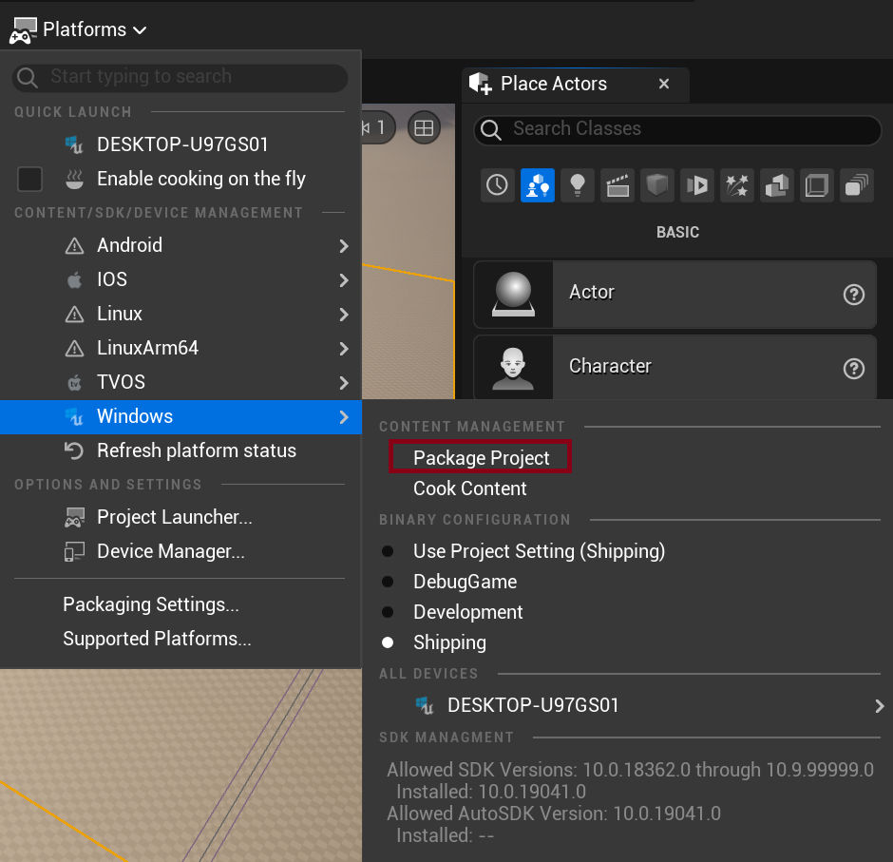Click Package Project menu entry
893x862 pixels.
pyautogui.click(x=481, y=457)
